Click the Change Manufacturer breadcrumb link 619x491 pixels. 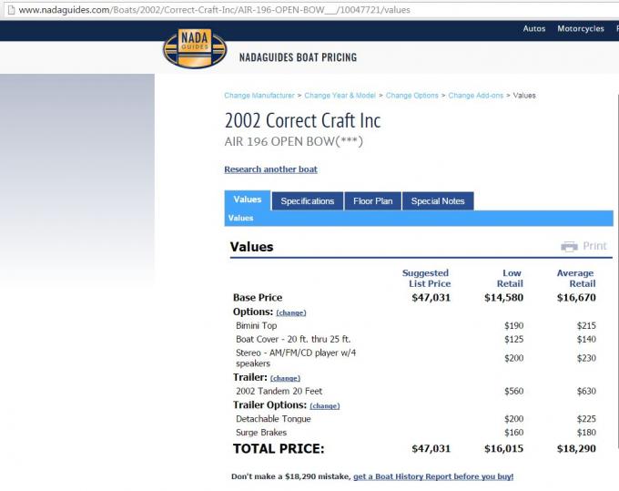coord(259,96)
